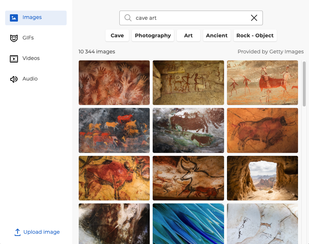Click the '10 344 images' count text

tap(97, 52)
